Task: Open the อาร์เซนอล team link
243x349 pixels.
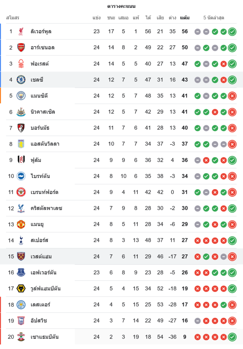Action: pos(43,47)
